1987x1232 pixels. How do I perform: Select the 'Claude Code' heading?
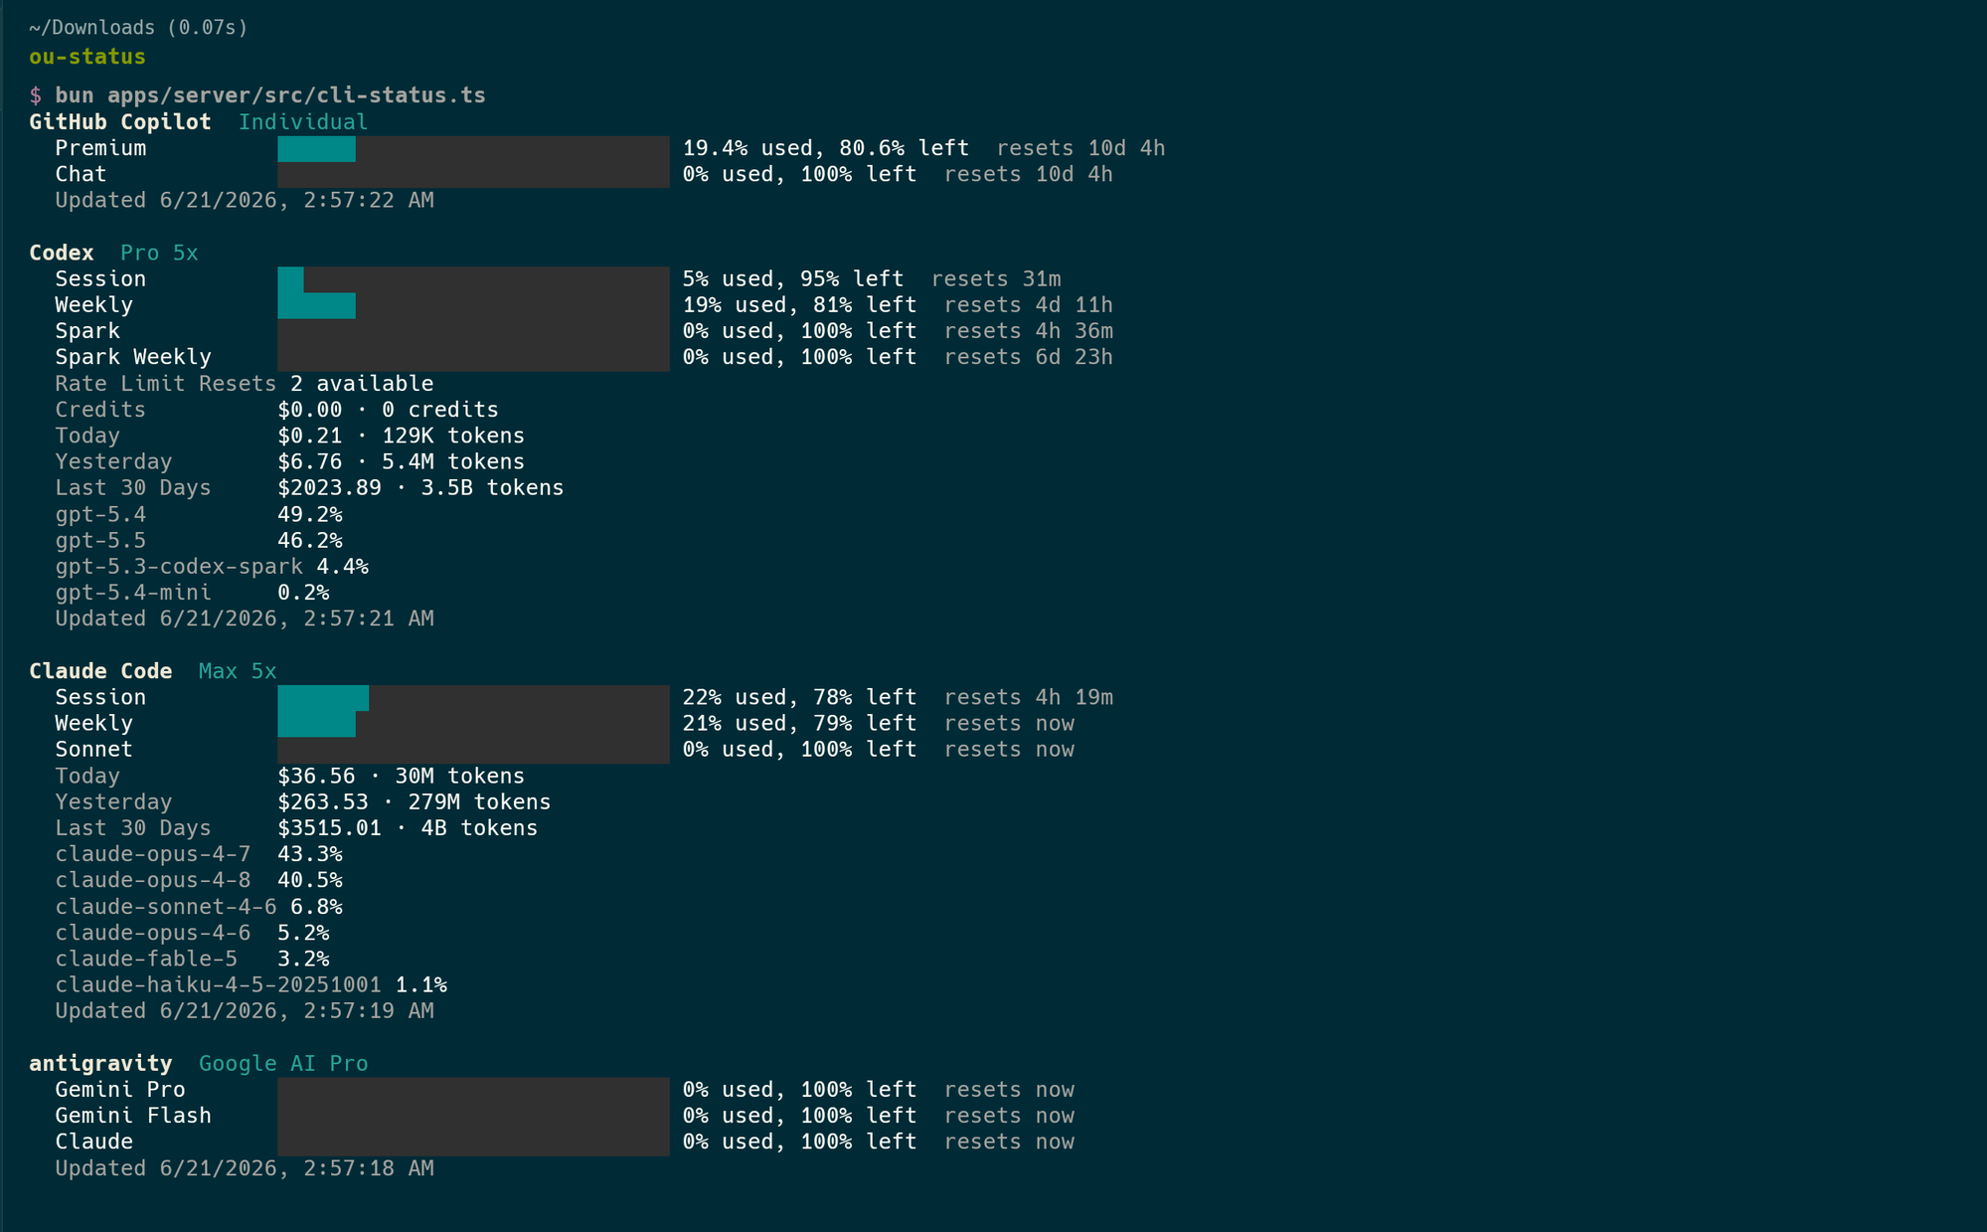(x=100, y=671)
